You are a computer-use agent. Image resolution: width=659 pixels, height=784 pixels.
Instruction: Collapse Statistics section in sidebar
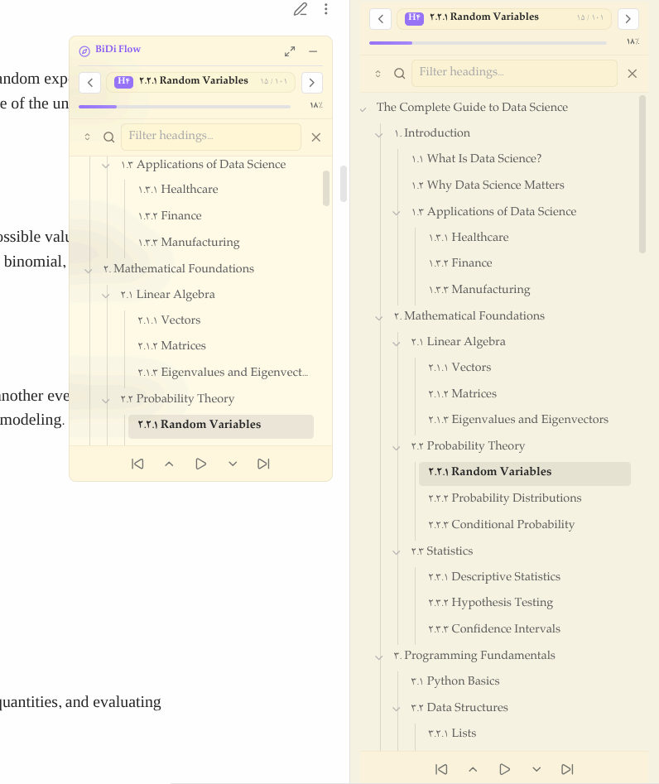[397, 552]
